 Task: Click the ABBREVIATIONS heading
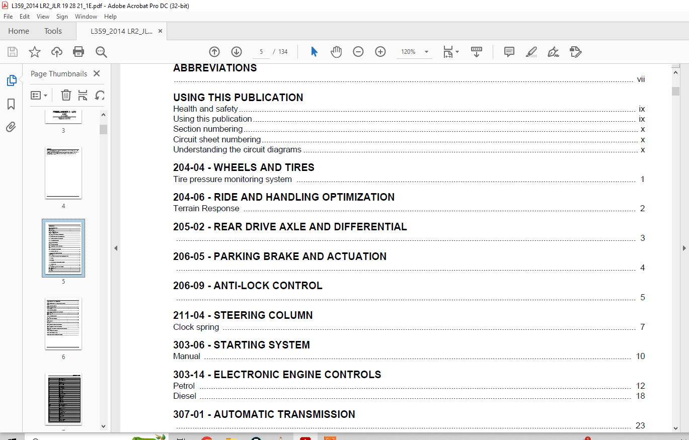tap(215, 68)
